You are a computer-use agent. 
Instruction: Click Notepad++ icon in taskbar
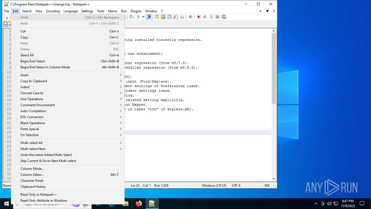[152, 204]
